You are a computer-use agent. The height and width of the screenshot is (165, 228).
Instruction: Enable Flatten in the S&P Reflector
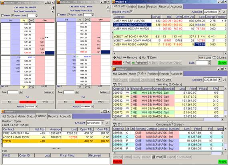point(2,16)
